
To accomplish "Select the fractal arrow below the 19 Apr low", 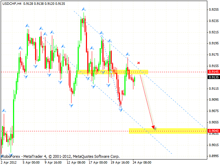I will click(x=121, y=110).
